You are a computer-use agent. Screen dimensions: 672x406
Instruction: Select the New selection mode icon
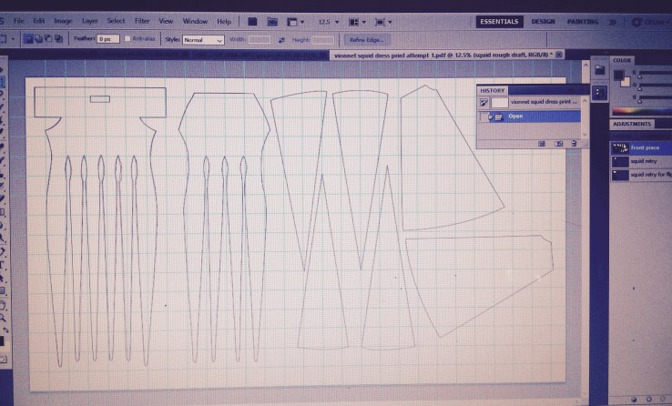pos(28,38)
